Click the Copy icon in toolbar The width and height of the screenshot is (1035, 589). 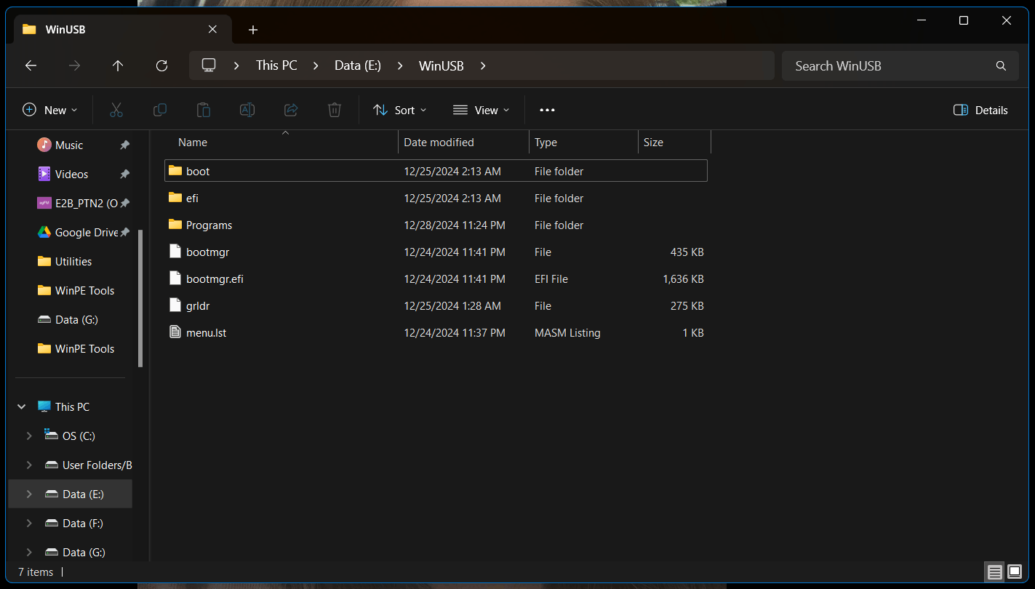click(x=160, y=110)
